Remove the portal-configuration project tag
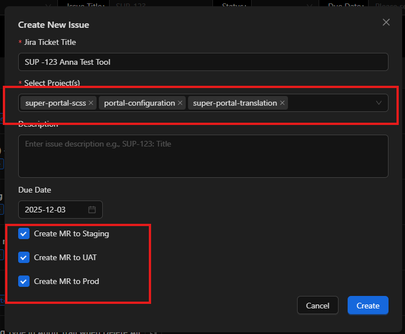 coord(180,103)
